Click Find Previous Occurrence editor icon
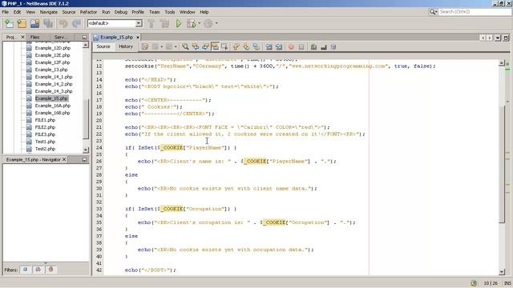The image size is (513, 288). click(196, 47)
